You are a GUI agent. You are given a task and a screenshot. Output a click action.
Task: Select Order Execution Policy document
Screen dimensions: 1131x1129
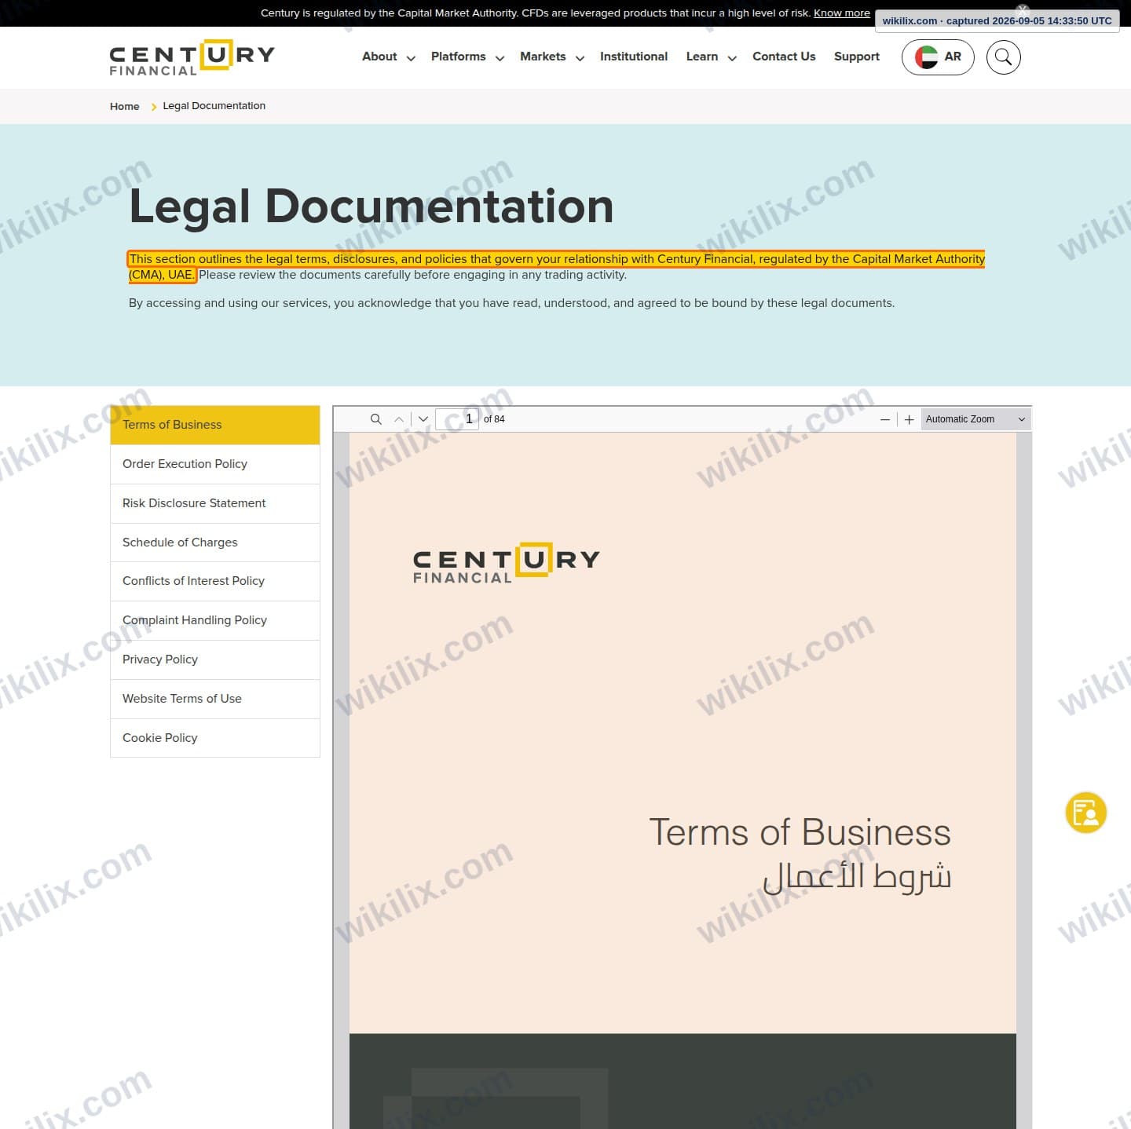(x=215, y=464)
